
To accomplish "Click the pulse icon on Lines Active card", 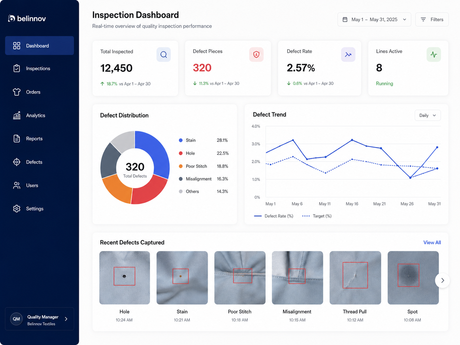I will click(434, 55).
